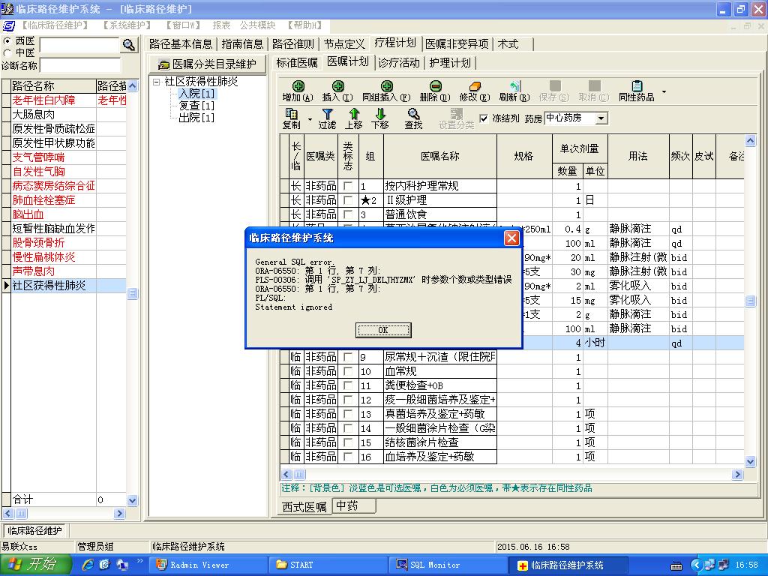Click the 查找 find icon
Screen dimensions: 768x576
[x=413, y=114]
